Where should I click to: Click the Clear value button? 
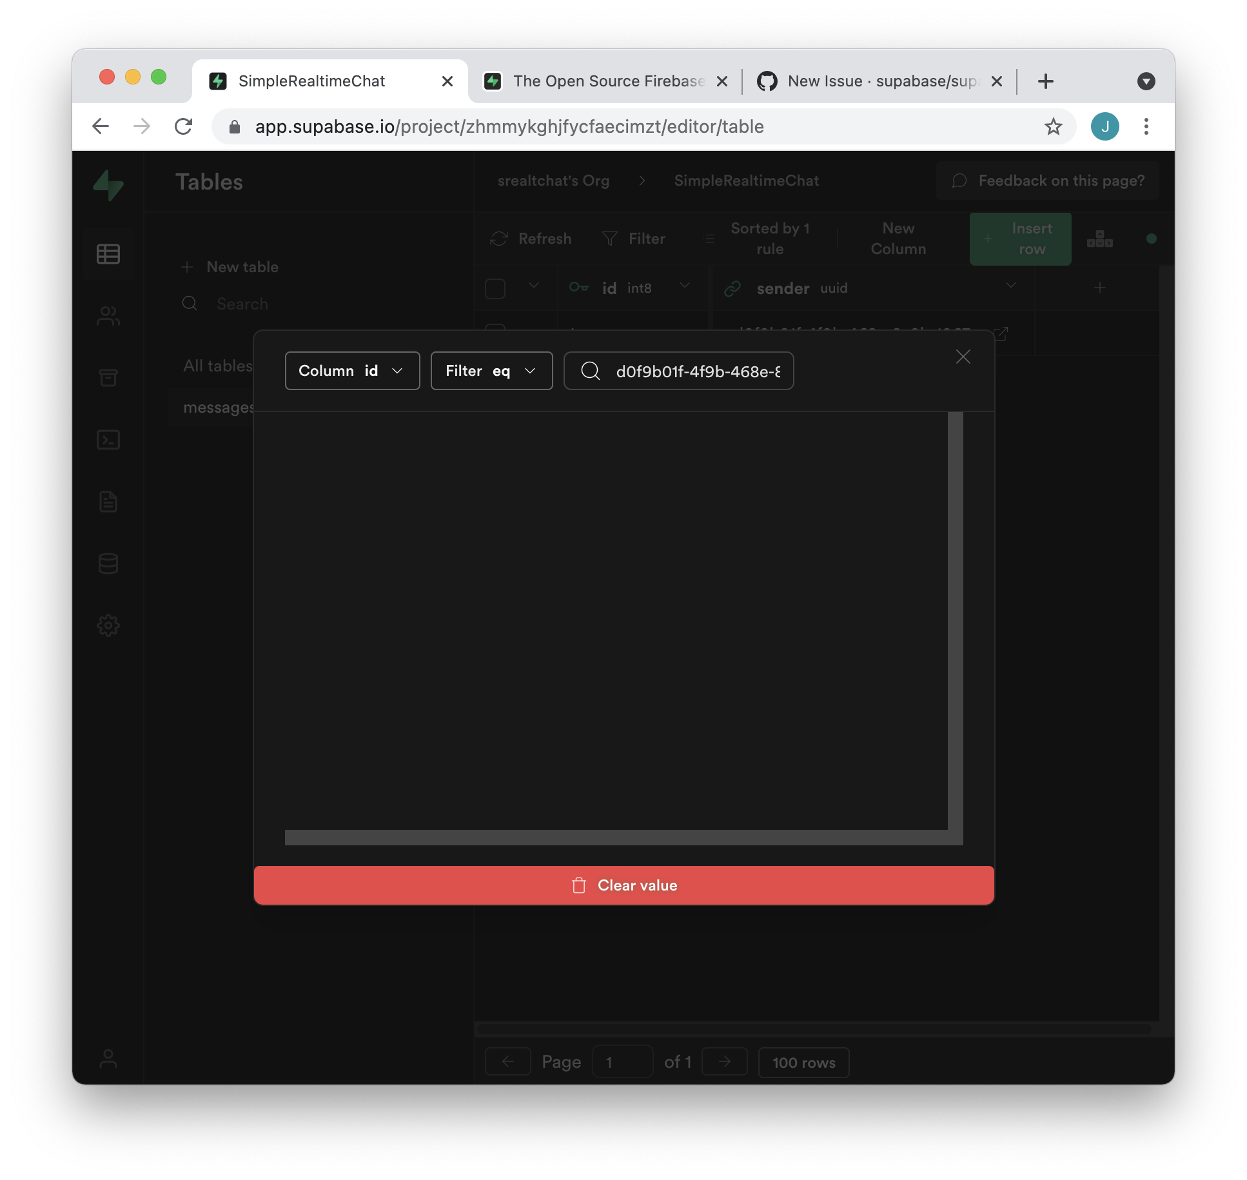624,885
